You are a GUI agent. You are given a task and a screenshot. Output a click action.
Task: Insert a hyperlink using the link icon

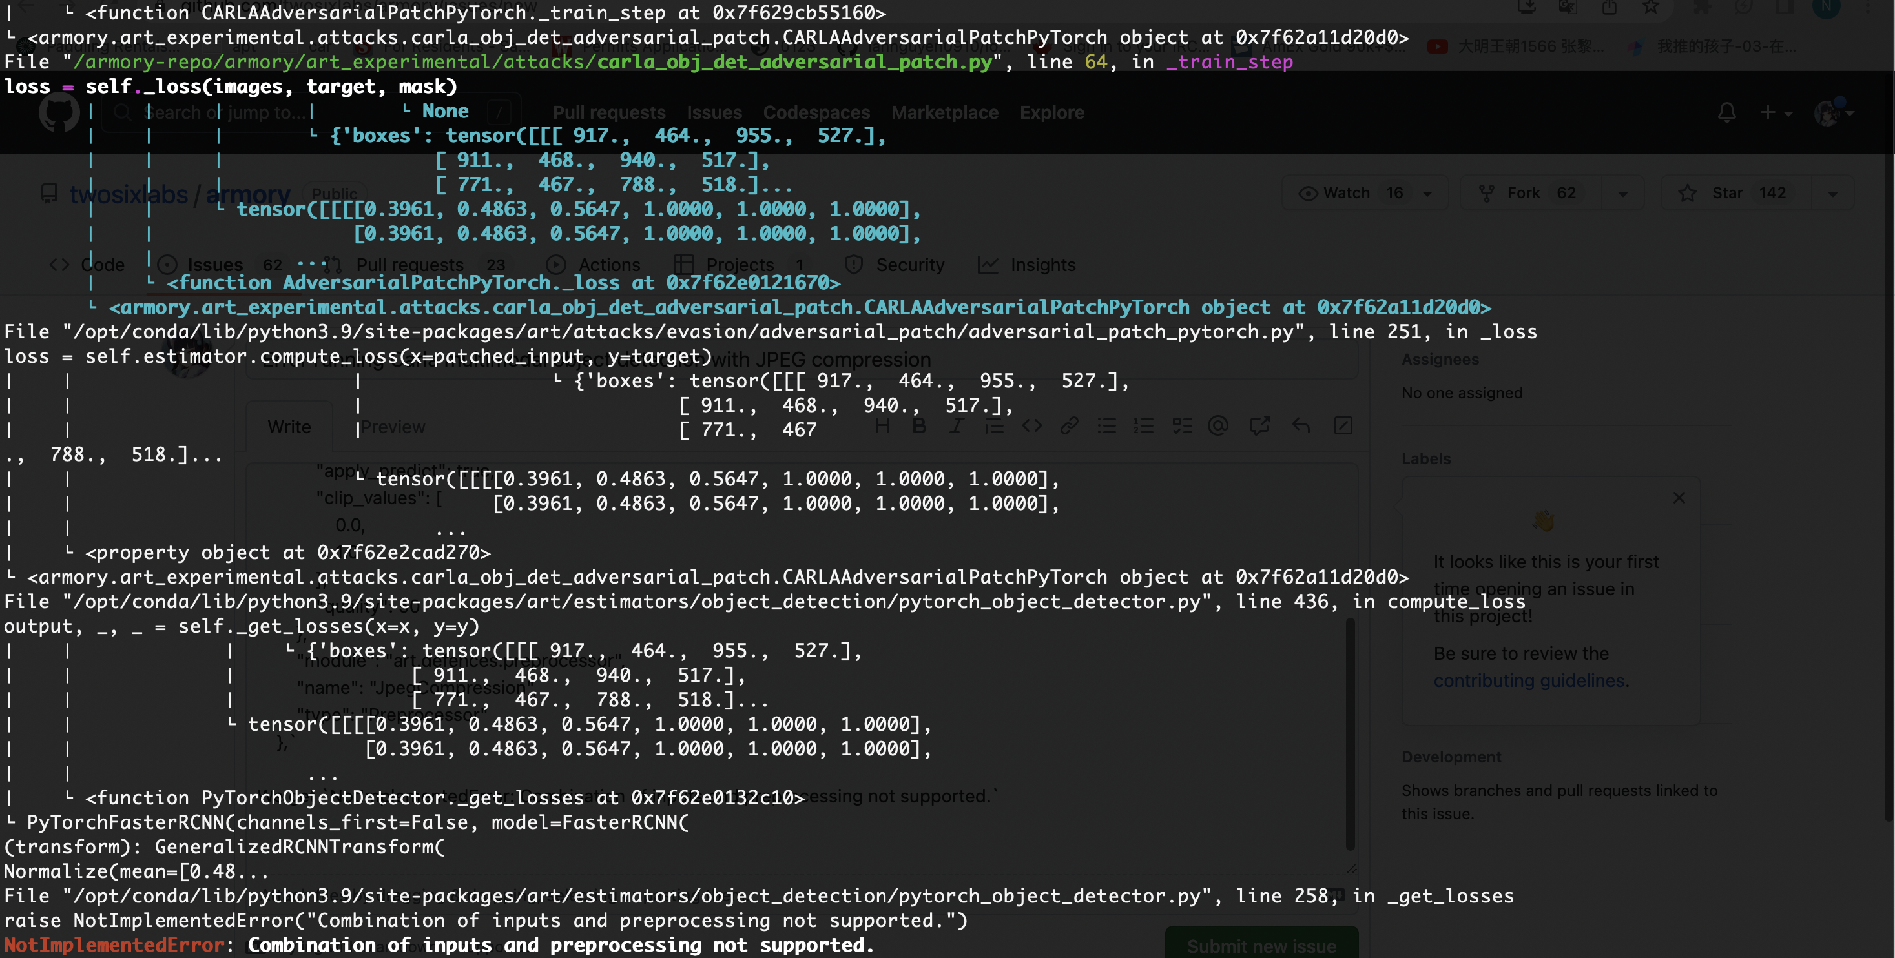coord(1069,425)
